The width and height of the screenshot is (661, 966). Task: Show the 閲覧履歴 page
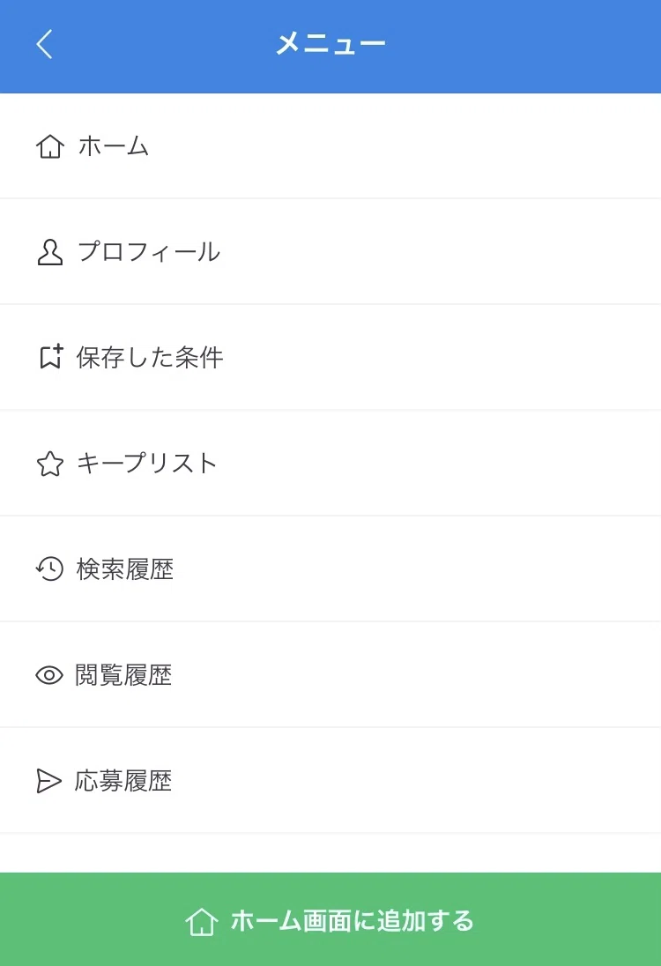tap(330, 675)
